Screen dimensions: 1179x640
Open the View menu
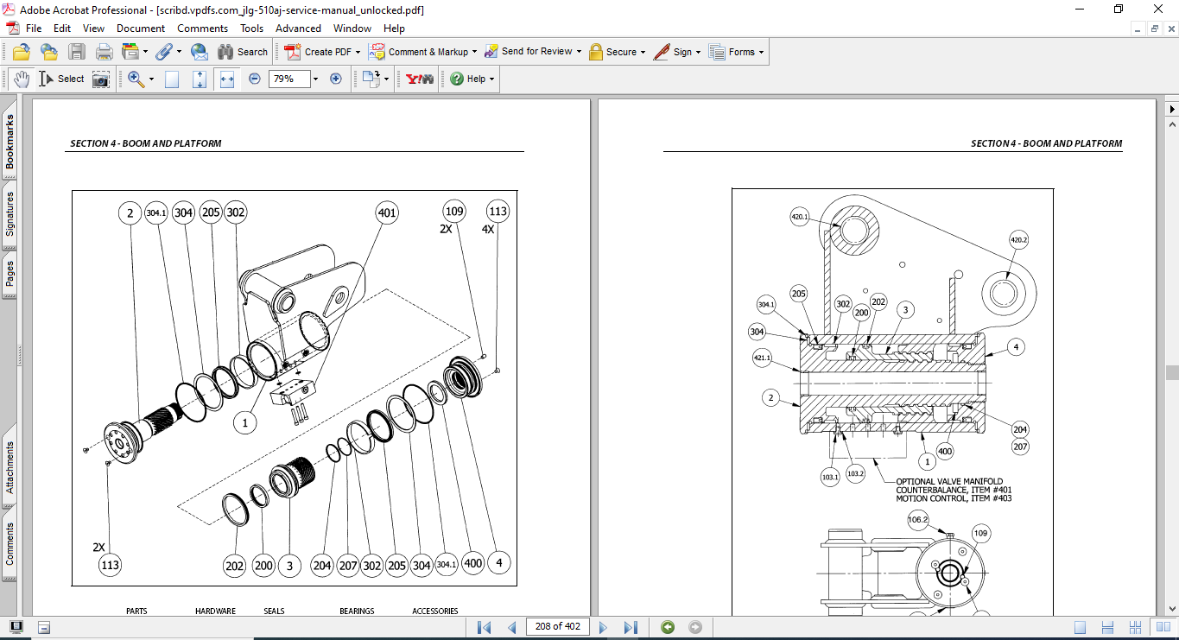[x=93, y=29]
